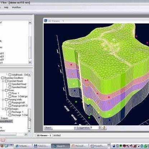Click the model tree vertical scrollbar thumb
Viewport: 149px width, 149px height.
coord(29,119)
